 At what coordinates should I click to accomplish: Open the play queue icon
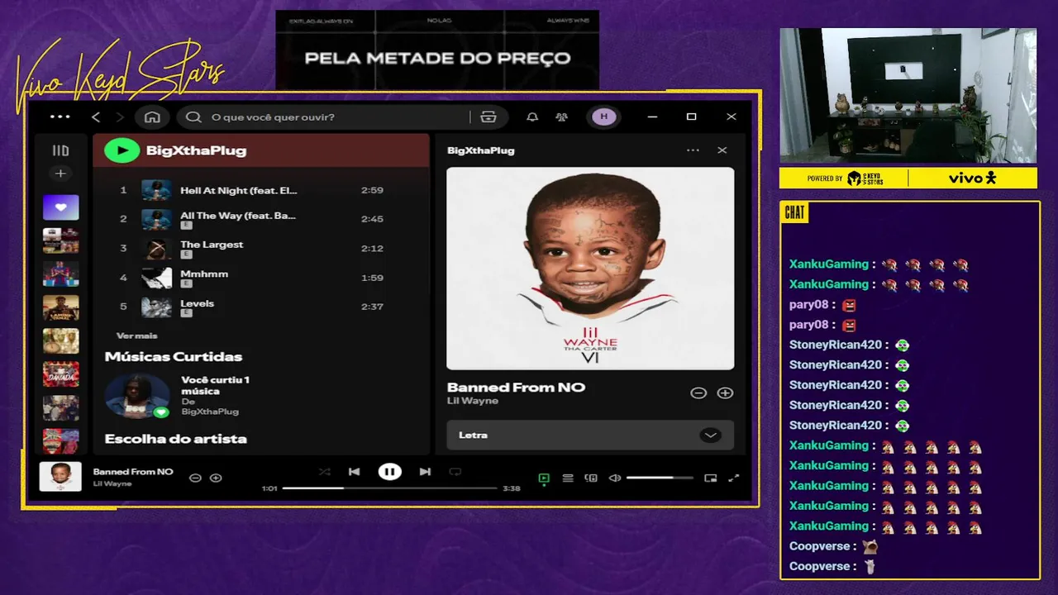(x=568, y=478)
